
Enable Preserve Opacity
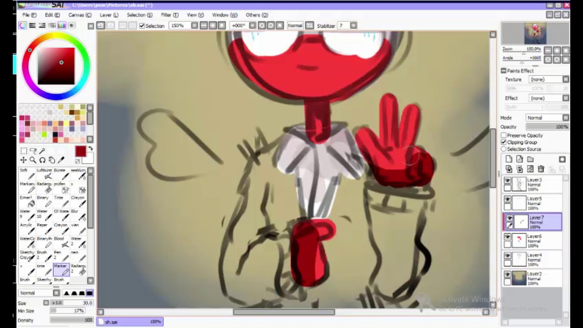tap(504, 135)
